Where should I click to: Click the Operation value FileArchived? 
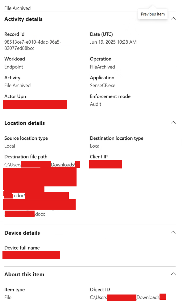pos(102,67)
